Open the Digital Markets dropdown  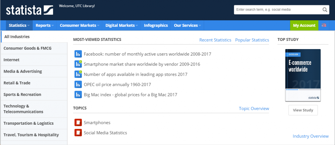121,25
